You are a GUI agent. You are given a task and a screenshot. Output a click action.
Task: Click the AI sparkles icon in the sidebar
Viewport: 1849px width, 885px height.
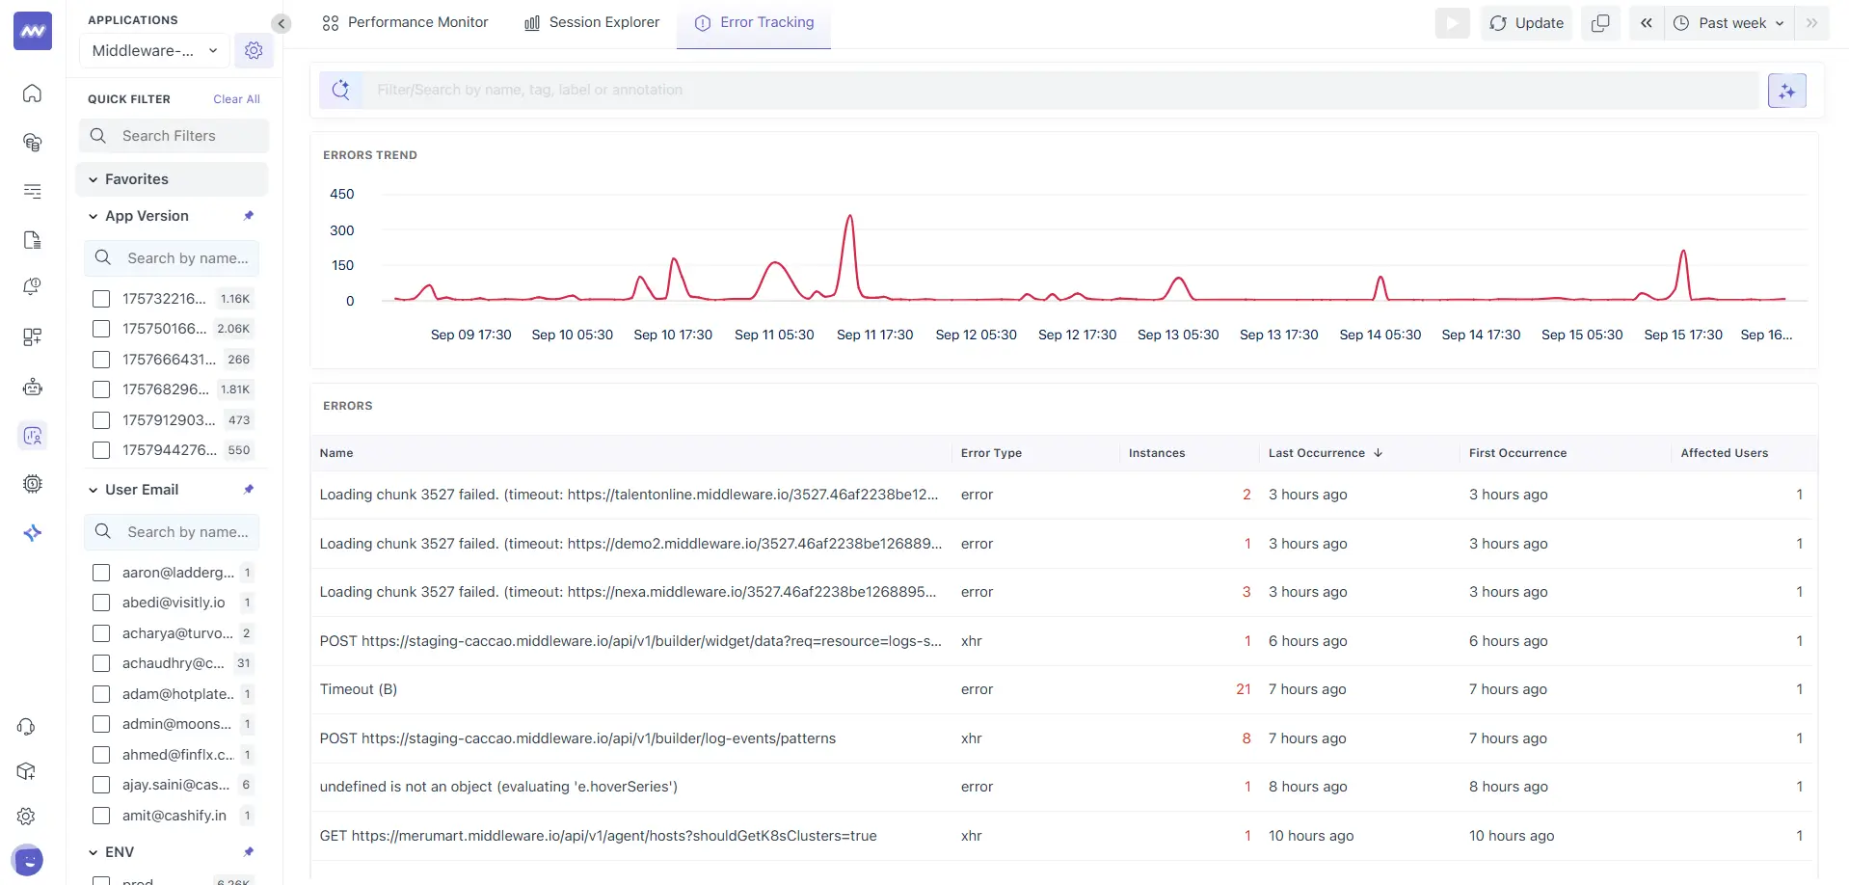point(32,532)
